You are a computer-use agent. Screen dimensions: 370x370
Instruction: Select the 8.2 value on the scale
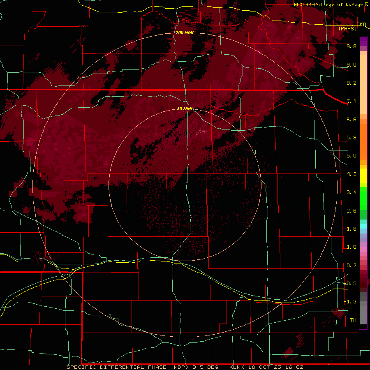351,83
